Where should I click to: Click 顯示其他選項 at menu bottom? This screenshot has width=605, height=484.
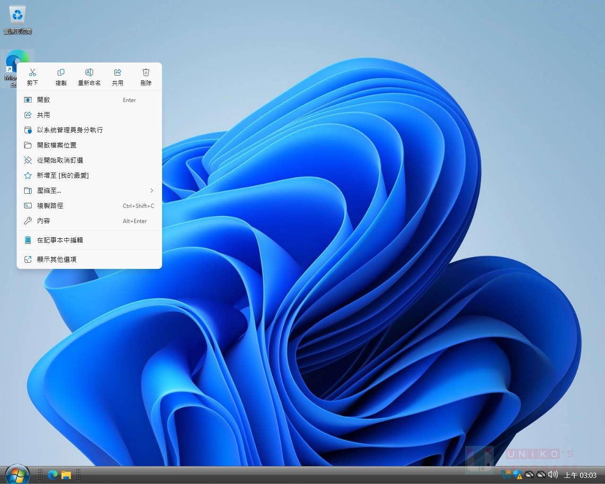click(89, 259)
